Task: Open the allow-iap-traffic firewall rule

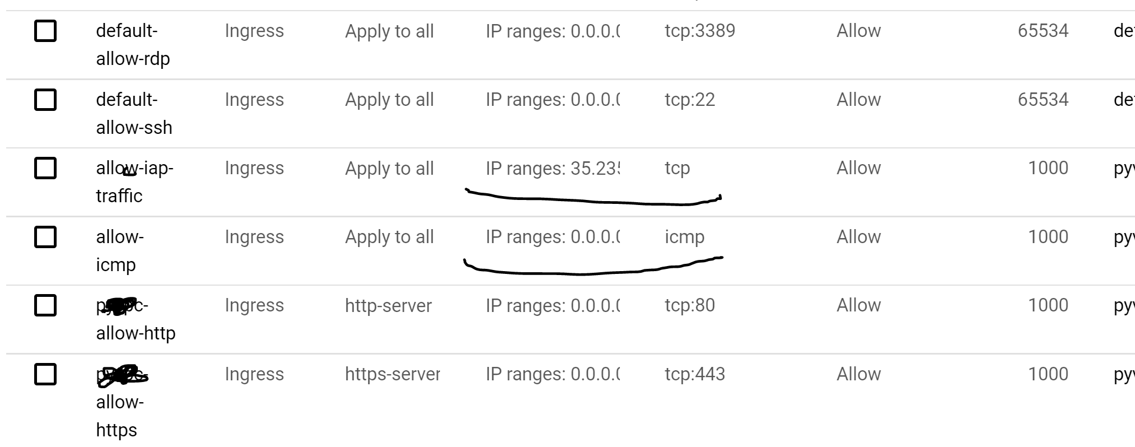Action: pos(135,182)
